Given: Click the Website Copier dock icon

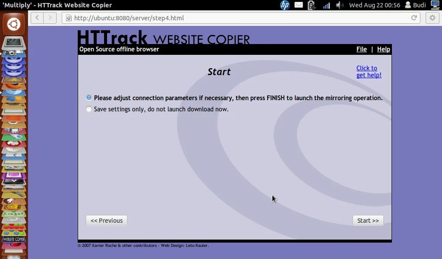Looking at the screenshot, I should [x=14, y=239].
